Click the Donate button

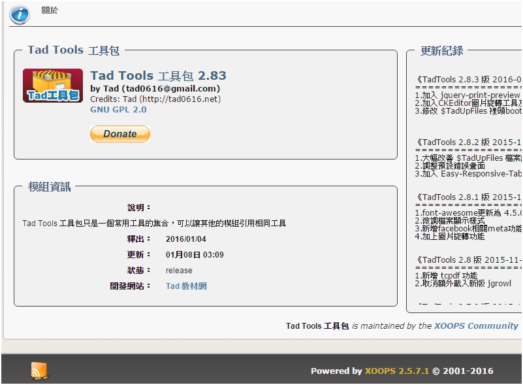tap(120, 134)
